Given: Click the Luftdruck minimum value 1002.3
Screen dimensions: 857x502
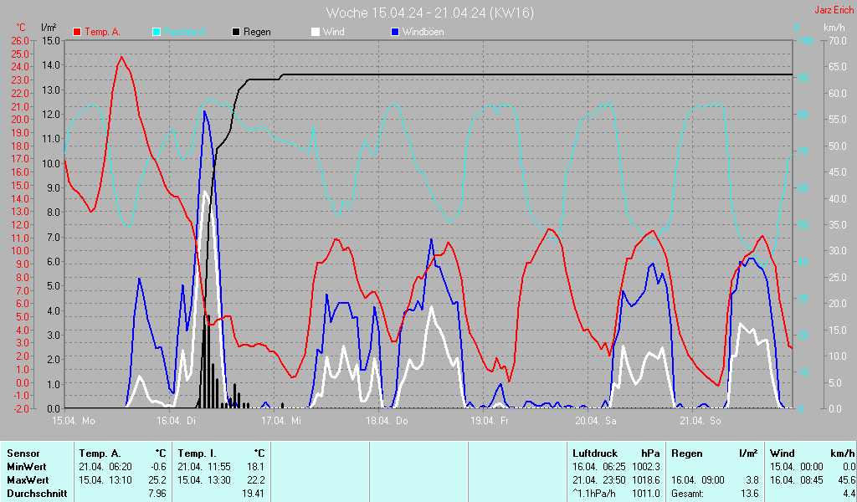Looking at the screenshot, I should [x=646, y=467].
